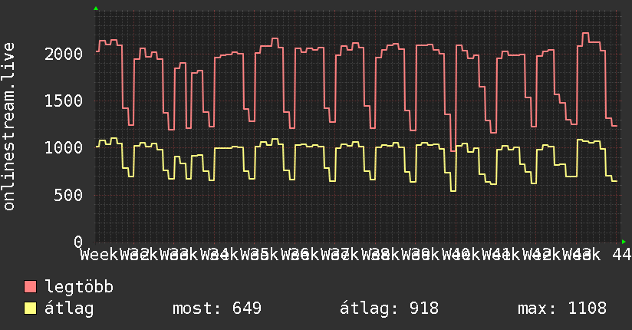Click the 'most: 649' value
This screenshot has width=632, height=330.
tap(217, 309)
